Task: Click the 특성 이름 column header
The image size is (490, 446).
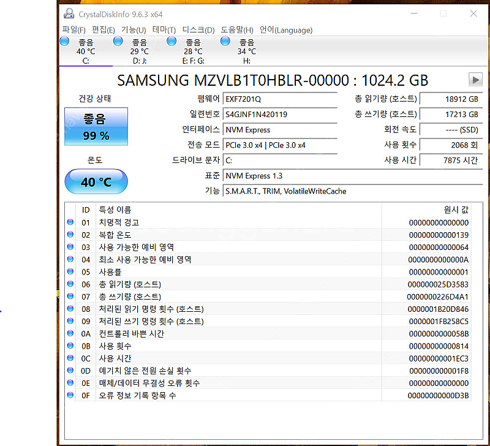Action: point(239,210)
